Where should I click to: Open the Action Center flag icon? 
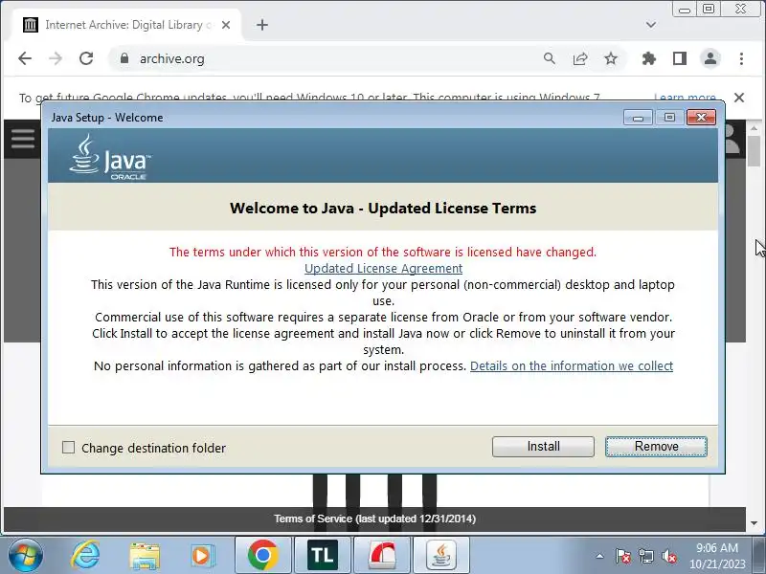pos(623,556)
